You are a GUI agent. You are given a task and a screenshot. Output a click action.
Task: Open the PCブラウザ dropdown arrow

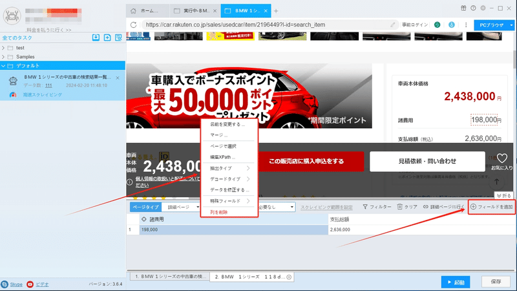511,25
